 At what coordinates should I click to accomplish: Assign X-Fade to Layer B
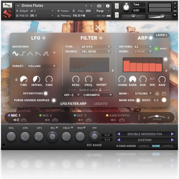point(168,146)
